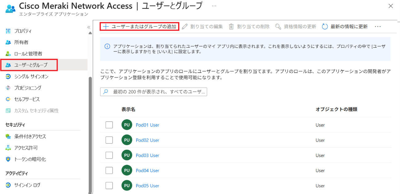
Task: Click ユーザーまたはグループの追加 button
Action: (140, 26)
